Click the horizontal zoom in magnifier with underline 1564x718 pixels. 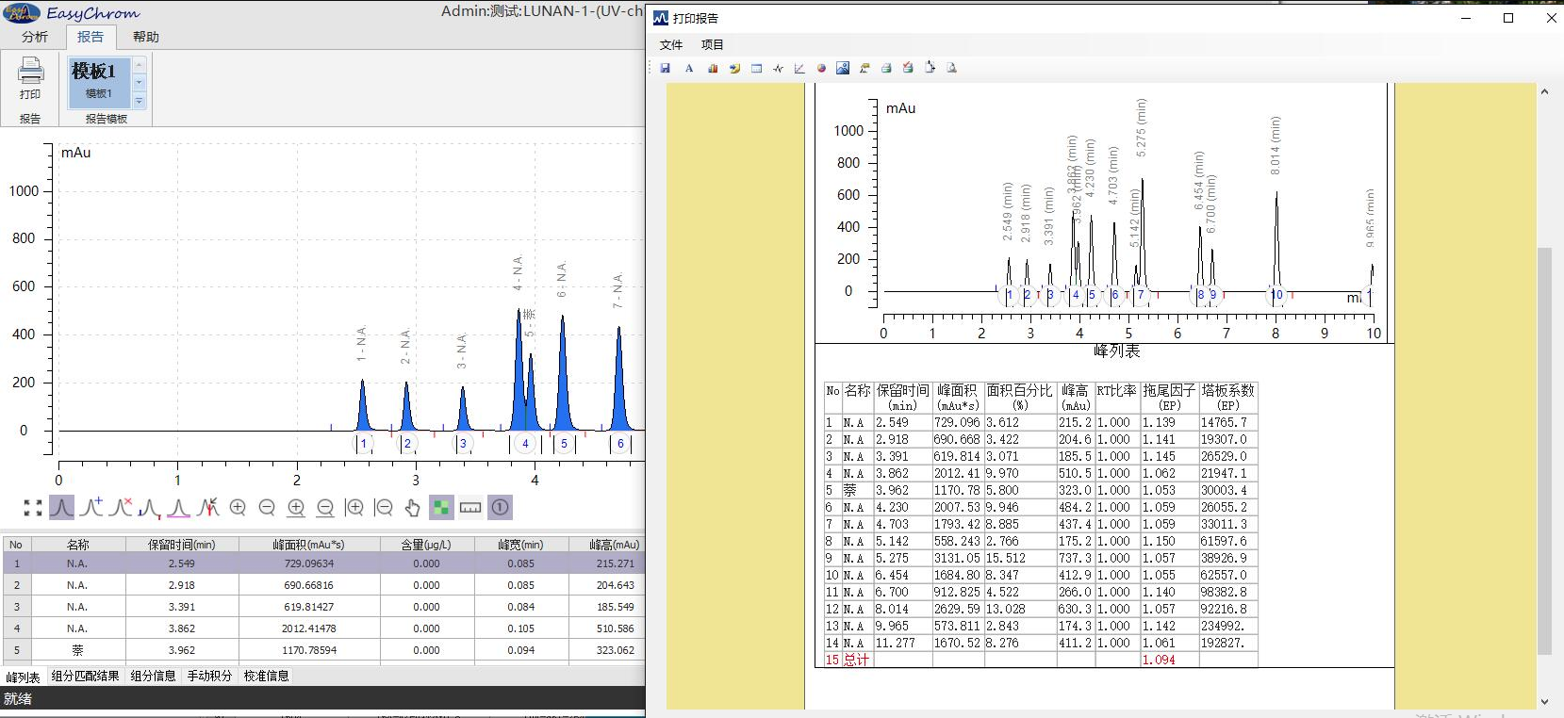(x=296, y=508)
